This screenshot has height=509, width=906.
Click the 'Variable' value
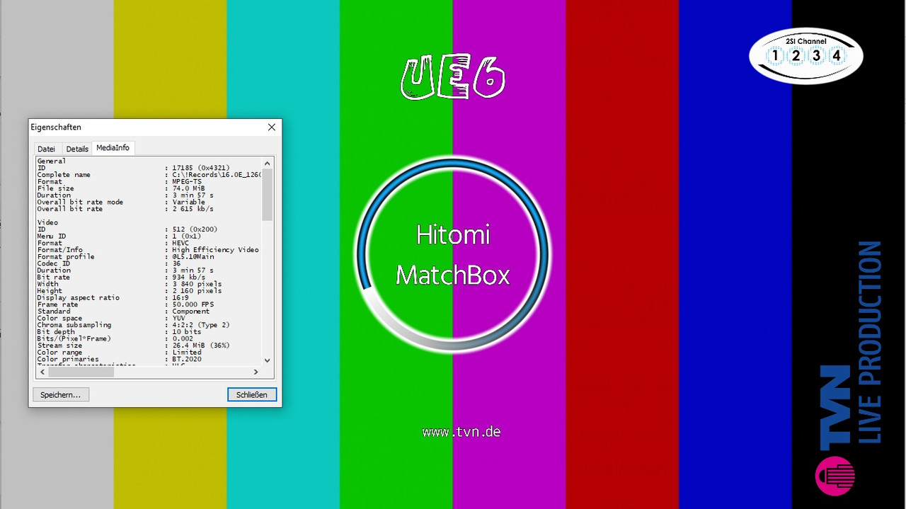188,202
